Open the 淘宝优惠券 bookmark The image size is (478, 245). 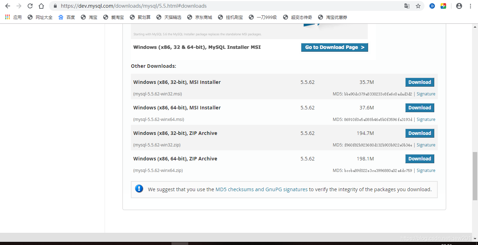point(332,17)
